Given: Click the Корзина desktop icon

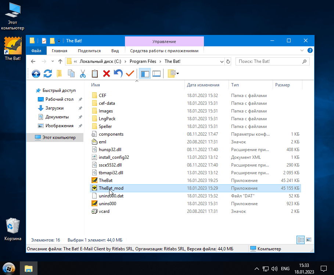Looking at the screenshot, I should click(x=13, y=229).
